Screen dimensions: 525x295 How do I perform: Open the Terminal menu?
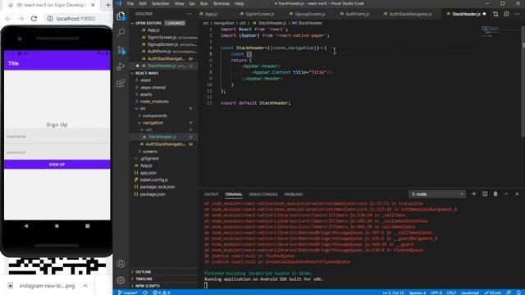(x=221, y=3)
